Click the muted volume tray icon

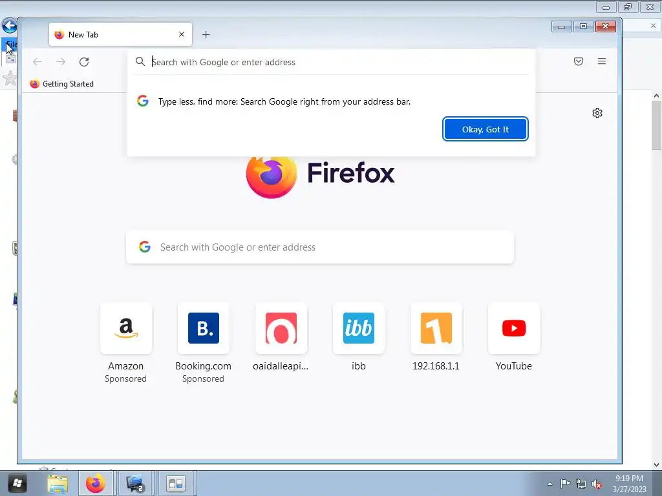click(597, 484)
